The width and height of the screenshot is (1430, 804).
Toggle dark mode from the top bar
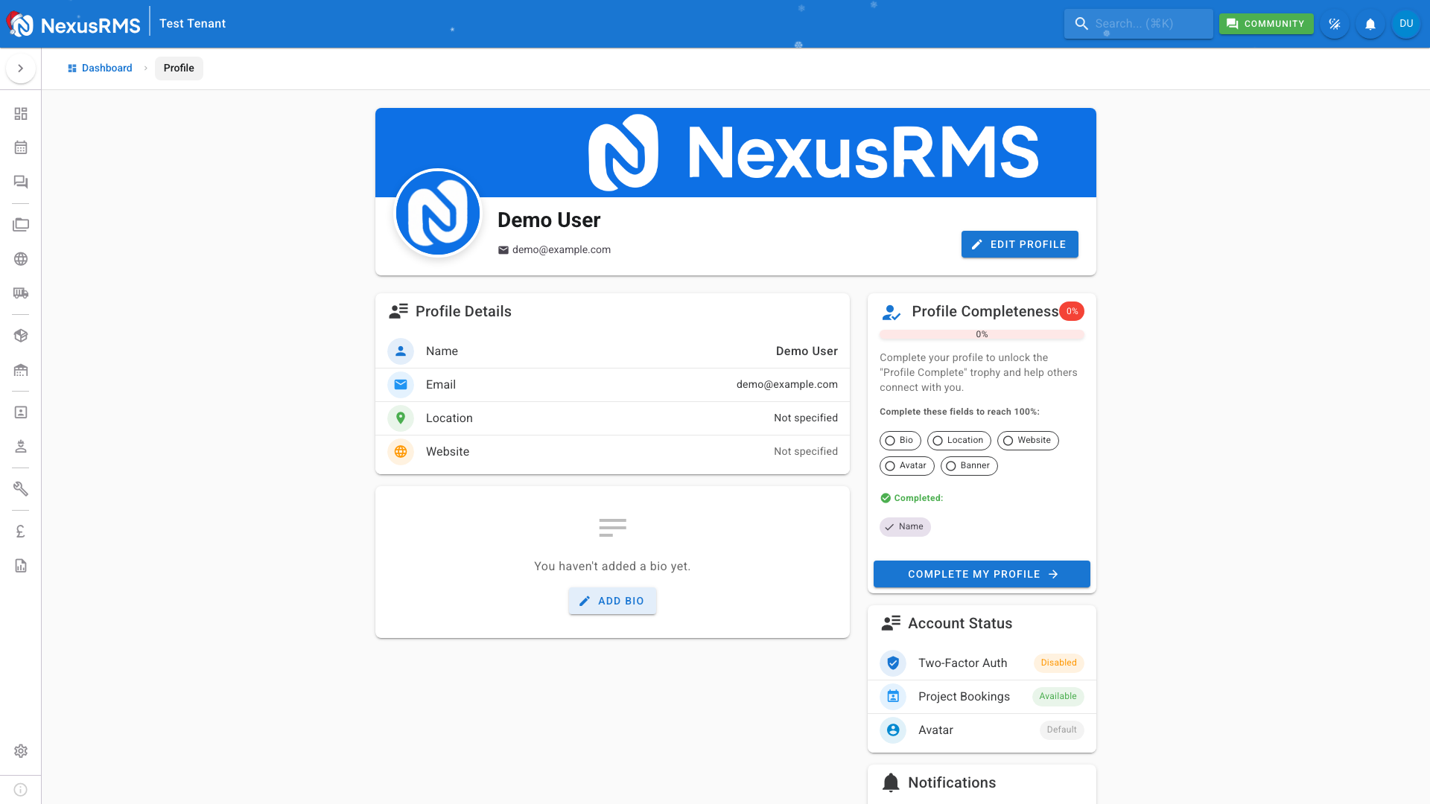point(1335,23)
